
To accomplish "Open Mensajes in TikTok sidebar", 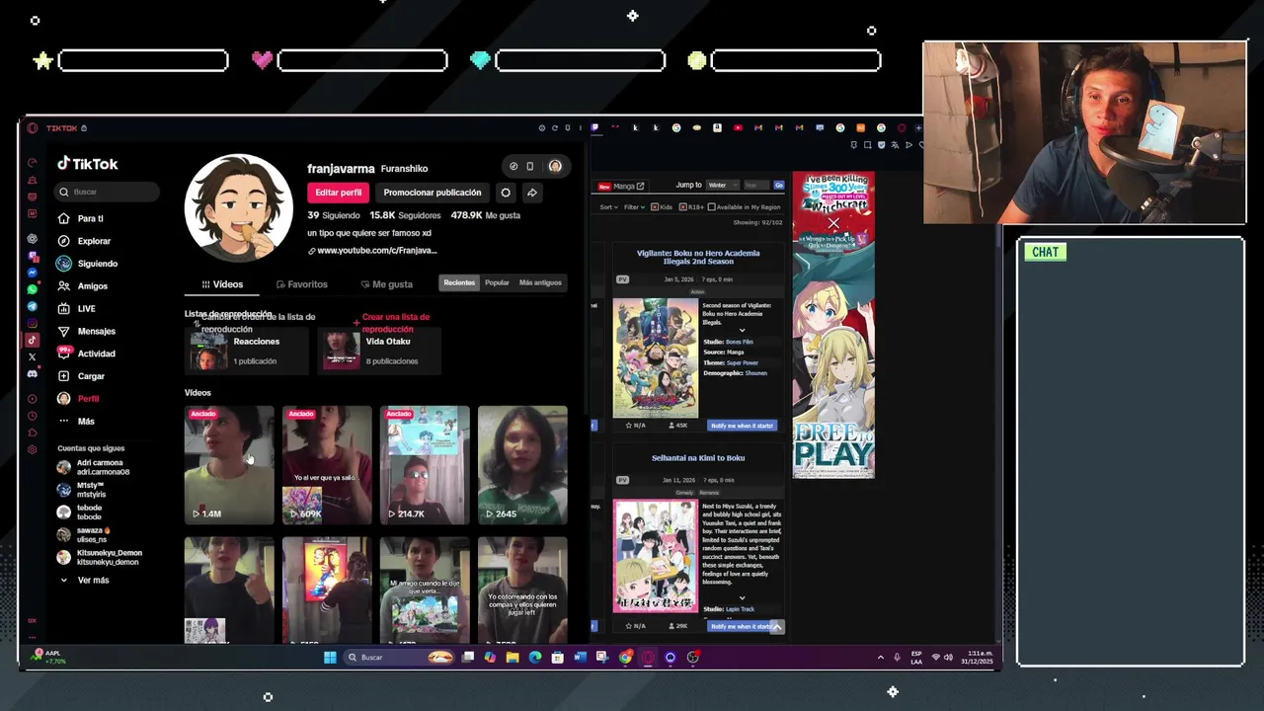I will point(86,331).
